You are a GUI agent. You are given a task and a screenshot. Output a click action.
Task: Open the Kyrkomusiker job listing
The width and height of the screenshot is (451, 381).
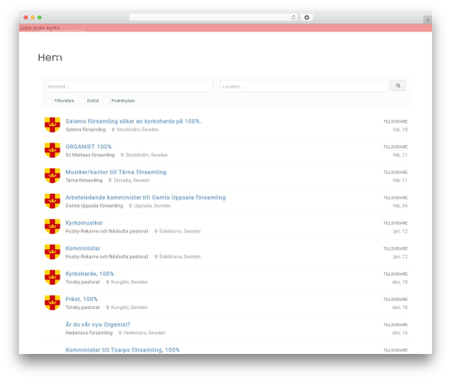click(x=84, y=223)
